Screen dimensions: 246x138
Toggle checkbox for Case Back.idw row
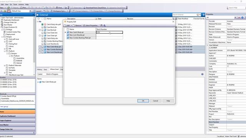click(42, 27)
